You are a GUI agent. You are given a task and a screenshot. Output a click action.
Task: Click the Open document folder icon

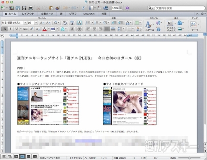click(18, 8)
